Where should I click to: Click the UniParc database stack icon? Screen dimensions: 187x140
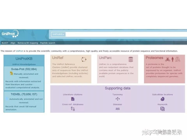(131, 59)
